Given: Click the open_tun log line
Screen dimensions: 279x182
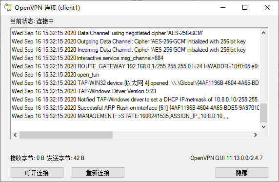Looking at the screenshot, I should point(55,75).
